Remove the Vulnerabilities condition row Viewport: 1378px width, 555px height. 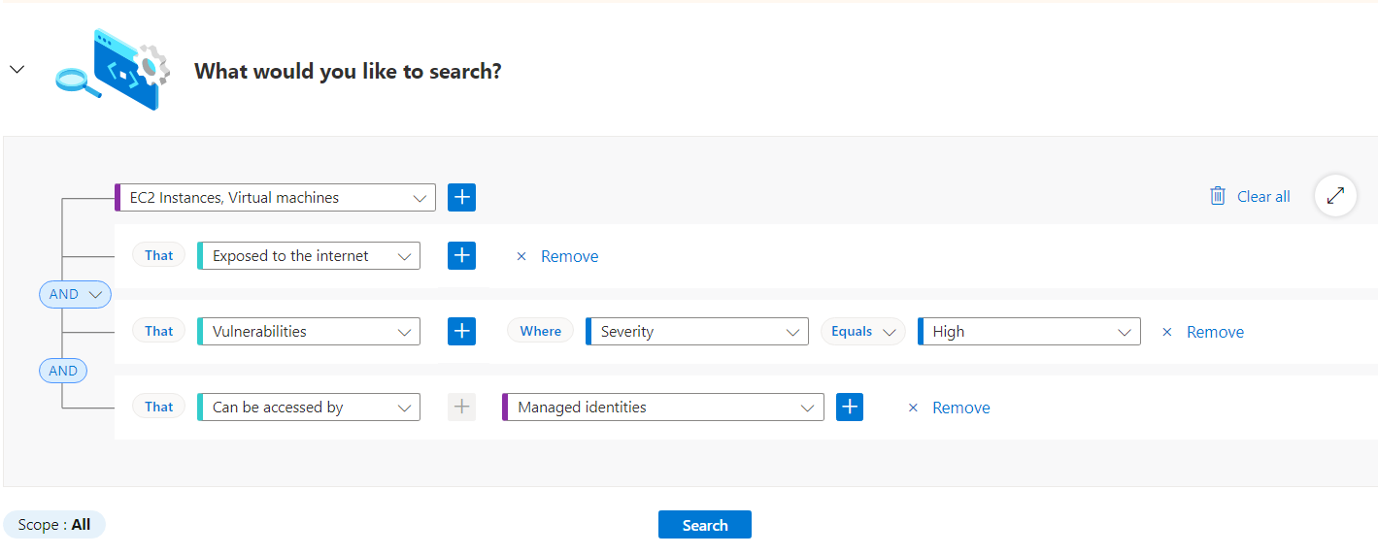point(1215,332)
